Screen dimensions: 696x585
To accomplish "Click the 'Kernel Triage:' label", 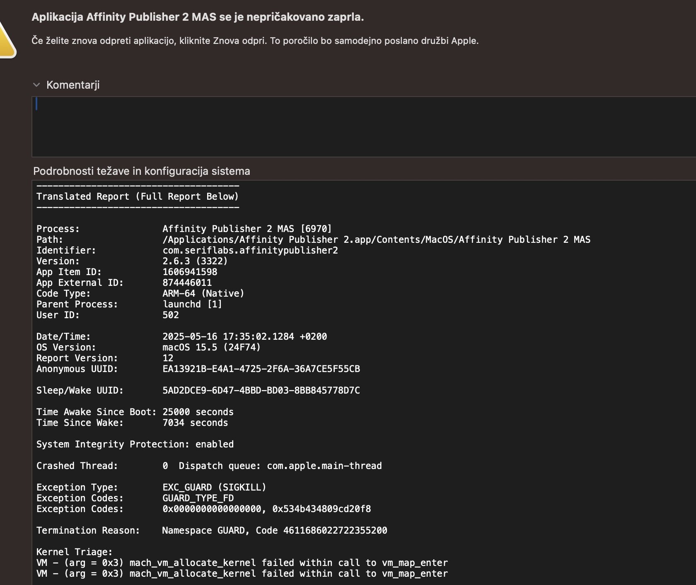I will click(x=75, y=552).
